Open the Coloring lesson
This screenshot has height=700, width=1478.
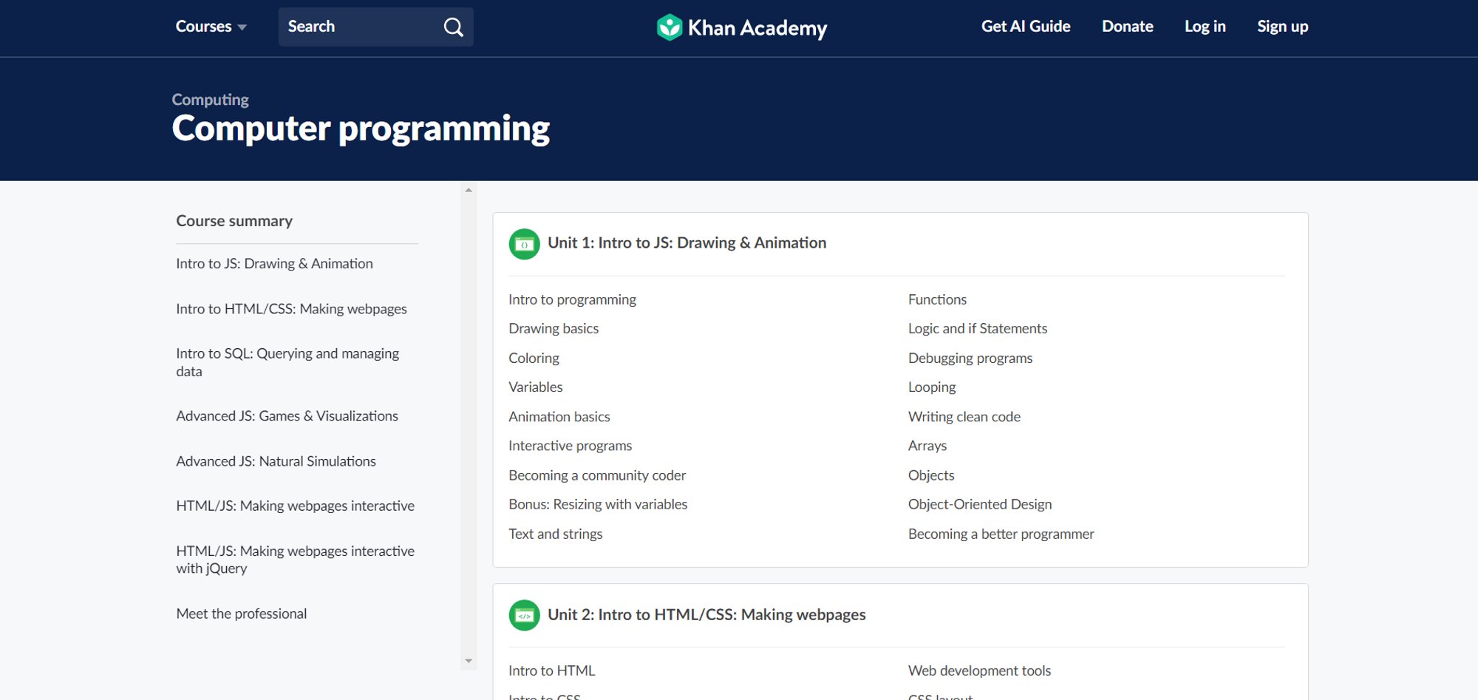pyautogui.click(x=534, y=358)
